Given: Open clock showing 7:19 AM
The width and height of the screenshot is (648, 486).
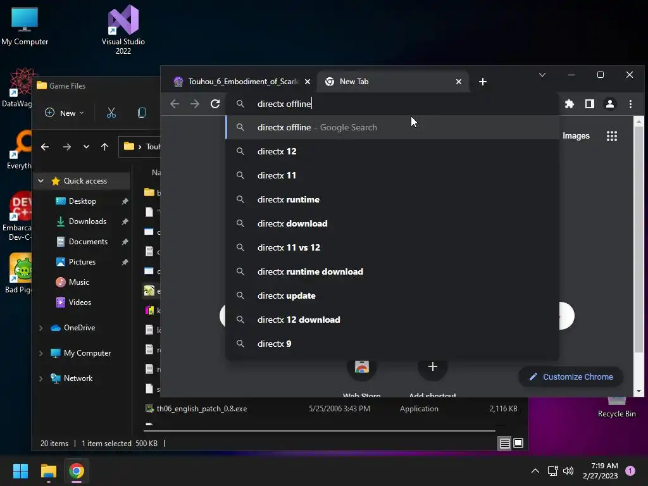Looking at the screenshot, I should click(601, 471).
